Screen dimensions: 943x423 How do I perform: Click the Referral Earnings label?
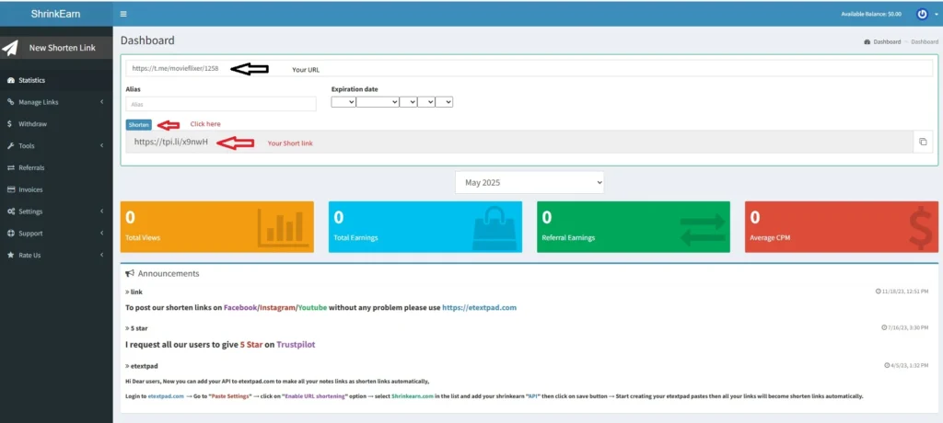click(x=568, y=237)
